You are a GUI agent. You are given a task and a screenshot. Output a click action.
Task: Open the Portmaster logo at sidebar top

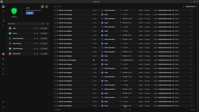pyautogui.click(x=3, y=7)
